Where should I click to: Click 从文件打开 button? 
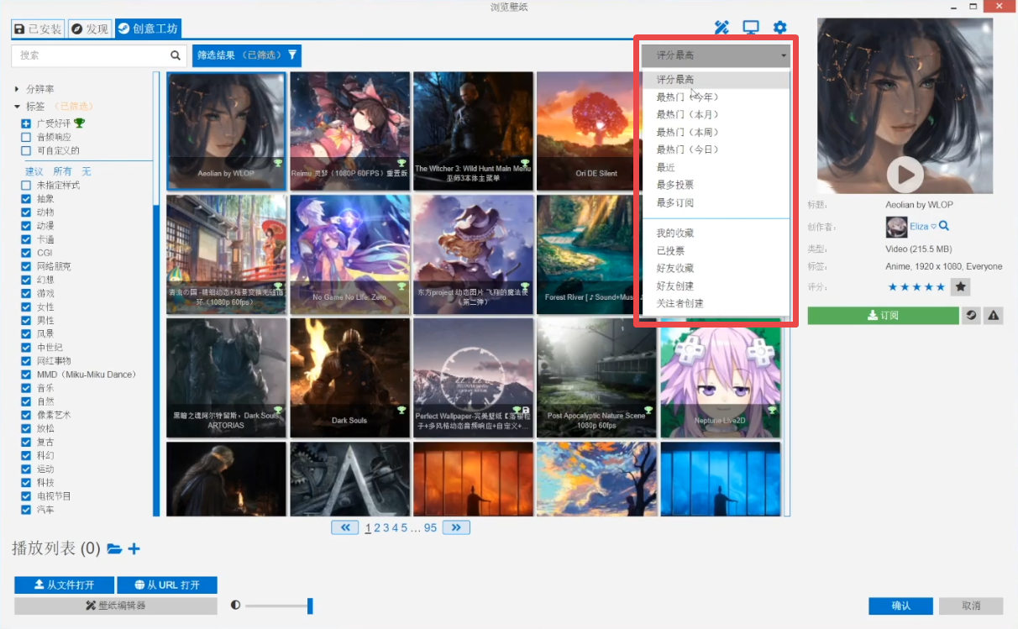(64, 585)
